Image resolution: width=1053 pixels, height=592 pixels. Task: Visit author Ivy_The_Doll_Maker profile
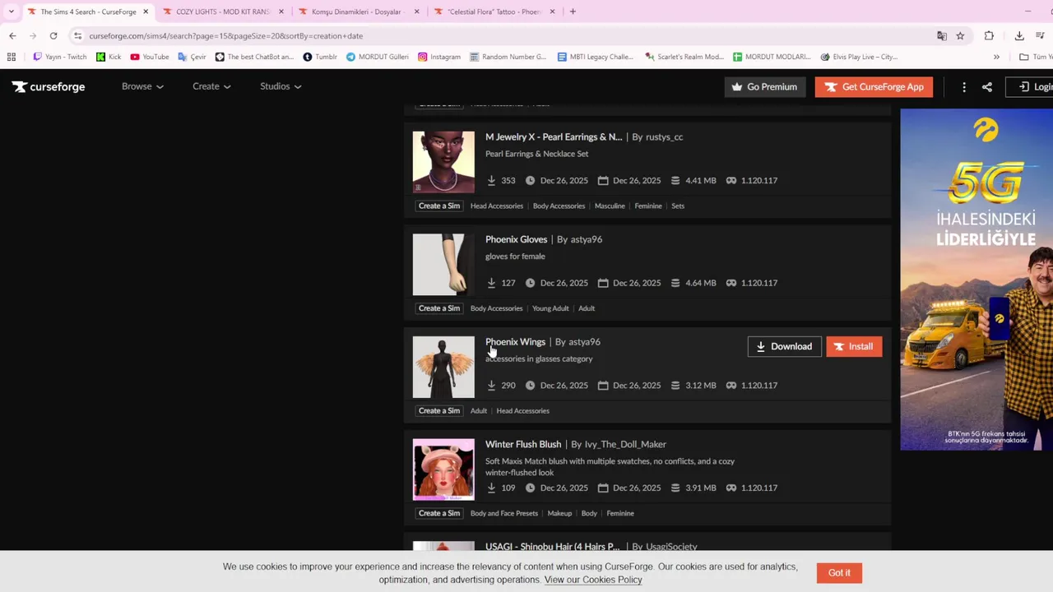coord(625,444)
